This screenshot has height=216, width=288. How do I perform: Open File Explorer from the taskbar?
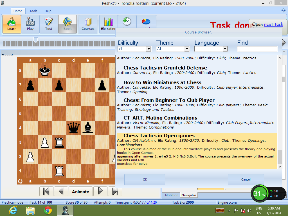coord(30,210)
